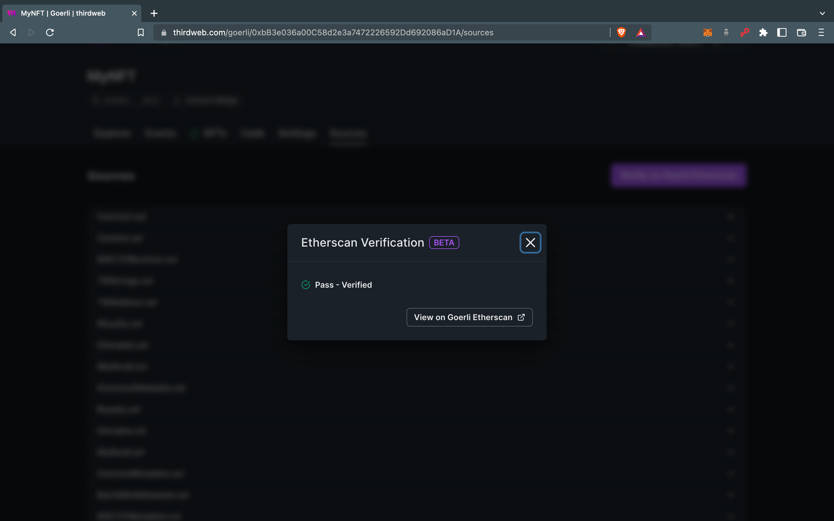This screenshot has width=834, height=521.
Task: Open a new browser tab
Action: point(154,13)
